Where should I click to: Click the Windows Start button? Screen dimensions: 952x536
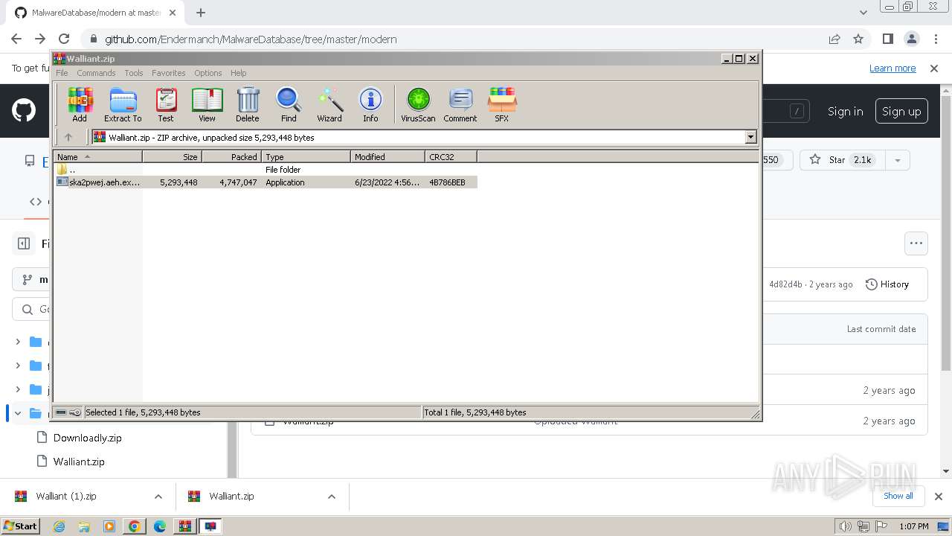point(20,526)
